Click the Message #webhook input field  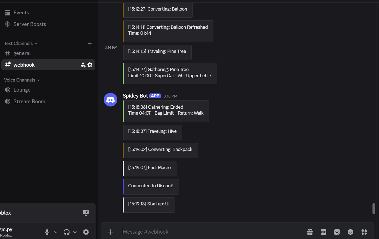click(212, 232)
